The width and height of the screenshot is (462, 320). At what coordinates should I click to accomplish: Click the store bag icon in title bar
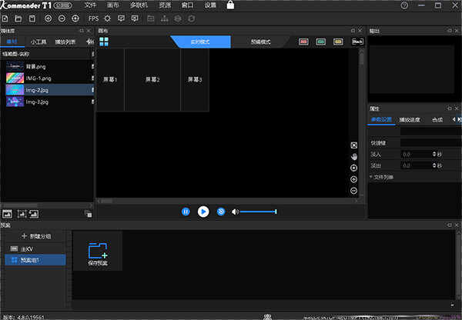coord(232,5)
